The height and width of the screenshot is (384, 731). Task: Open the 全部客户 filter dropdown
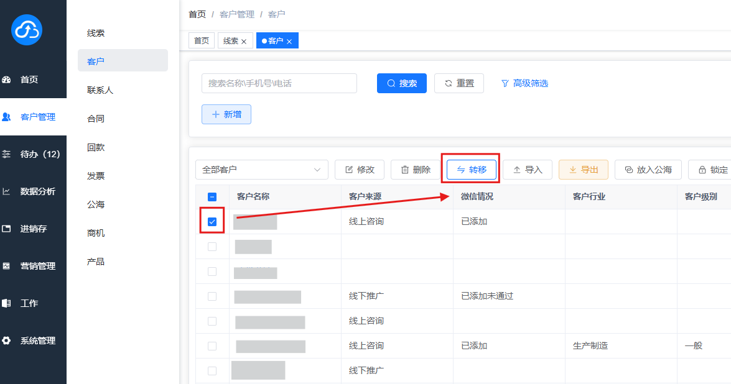click(261, 170)
